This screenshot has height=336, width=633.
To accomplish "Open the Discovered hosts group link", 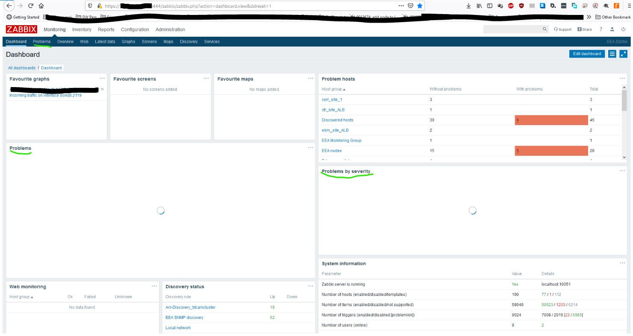I will point(338,120).
